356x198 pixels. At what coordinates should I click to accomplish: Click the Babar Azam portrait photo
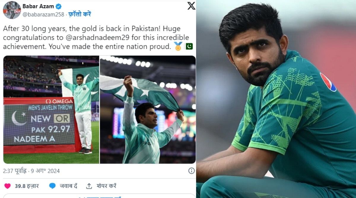pyautogui.click(x=276, y=99)
